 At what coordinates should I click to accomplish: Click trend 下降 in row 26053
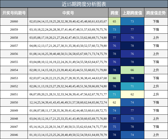[x=156, y=78]
